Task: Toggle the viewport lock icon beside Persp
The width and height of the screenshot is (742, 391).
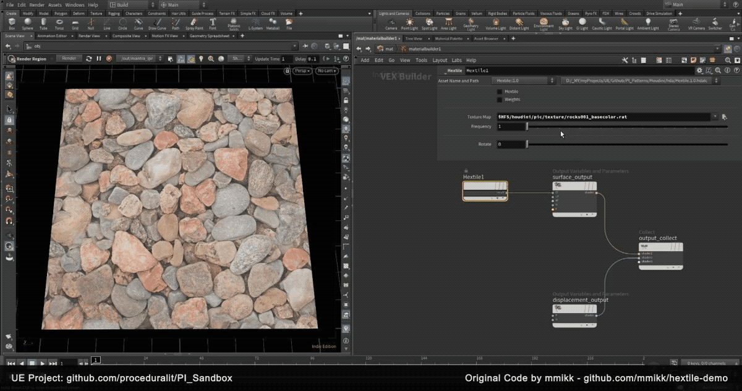Action: (287, 71)
